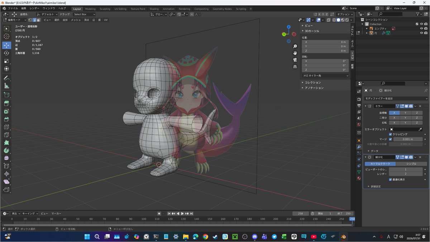The height and width of the screenshot is (242, 430).
Task: Switch to the Shading workspace tab
Action: tap(154, 9)
